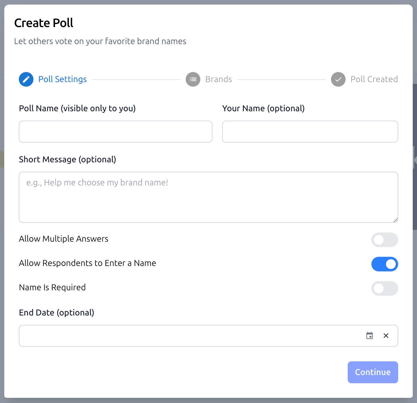This screenshot has width=417, height=403.
Task: Disable Allow Respondents to Enter a Name
Action: tap(384, 264)
